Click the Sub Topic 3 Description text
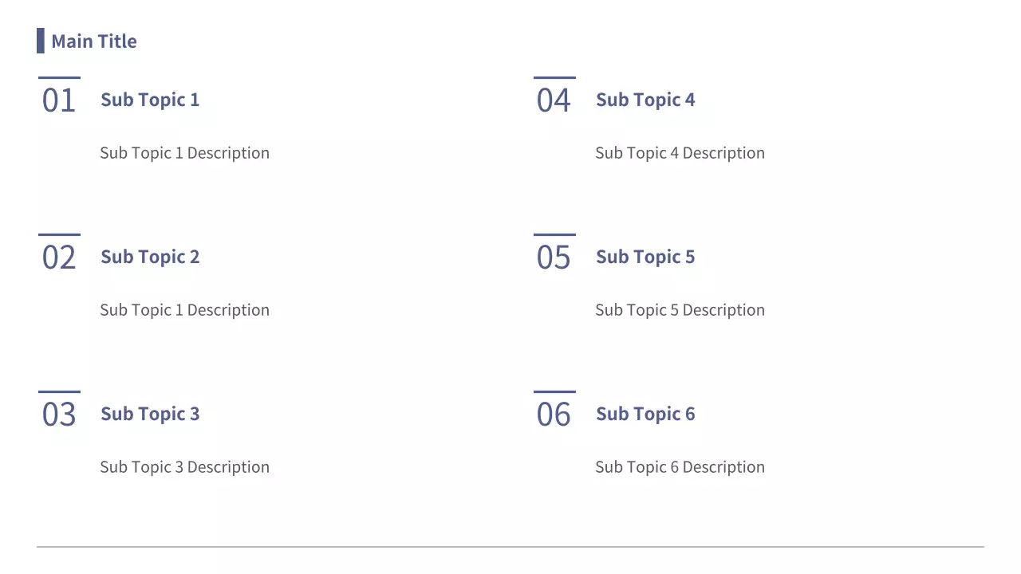 pyautogui.click(x=184, y=467)
